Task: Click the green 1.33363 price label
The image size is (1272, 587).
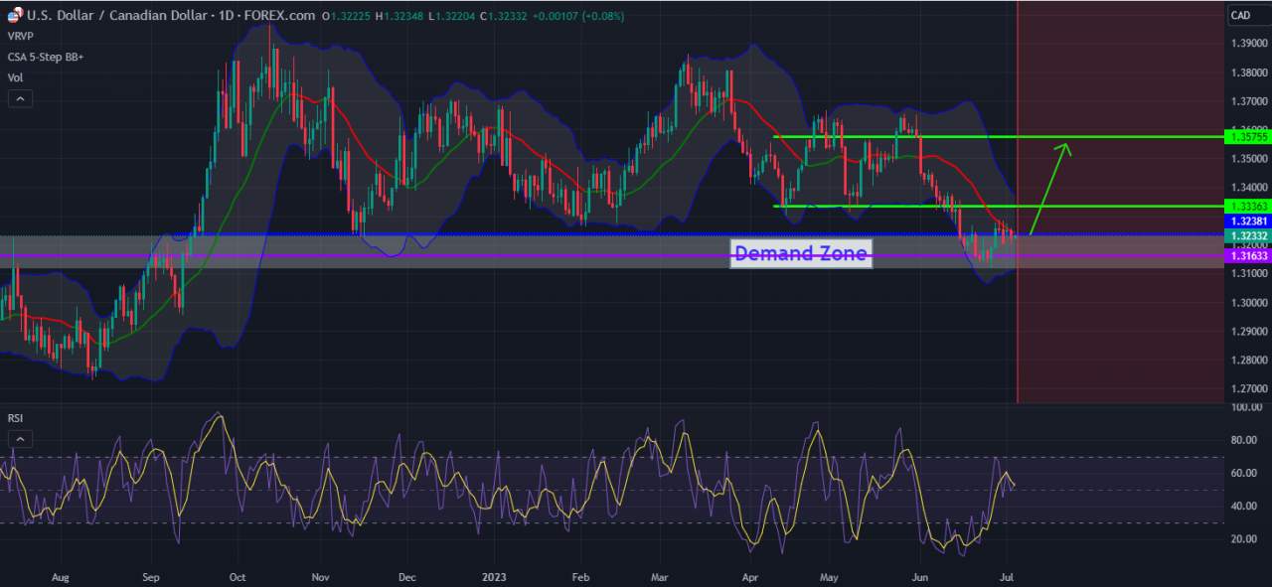Action: tap(1248, 206)
